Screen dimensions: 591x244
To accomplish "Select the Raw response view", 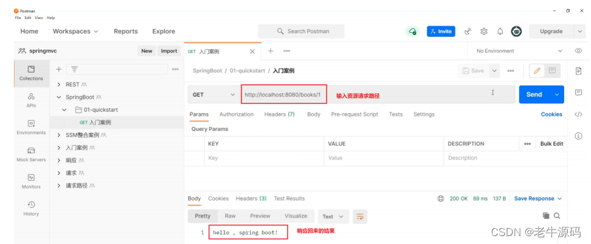I will point(230,216).
